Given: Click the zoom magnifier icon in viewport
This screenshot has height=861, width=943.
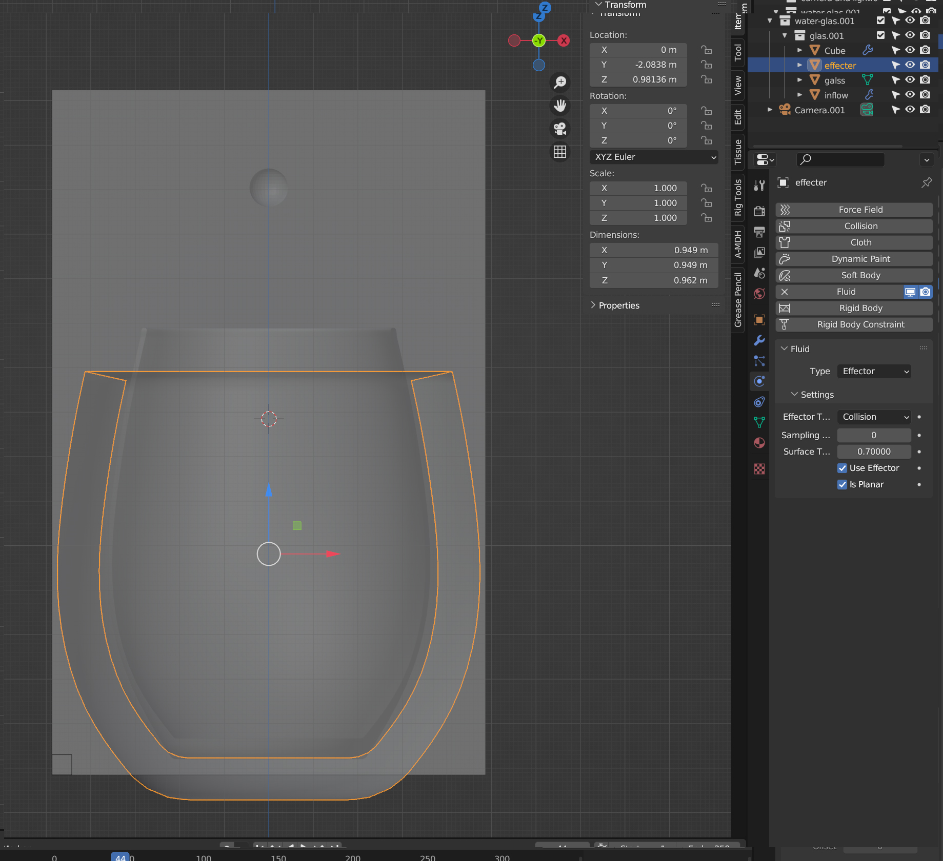Looking at the screenshot, I should point(560,82).
